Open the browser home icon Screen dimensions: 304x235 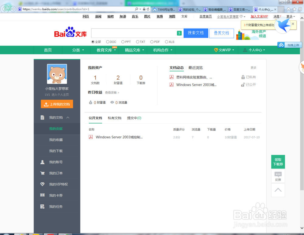pyautogui.click(x=288, y=9)
